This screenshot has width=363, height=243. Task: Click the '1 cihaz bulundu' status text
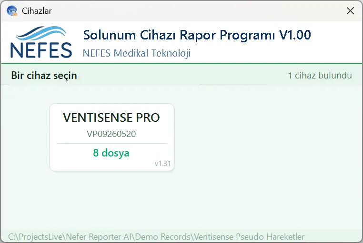[320, 76]
